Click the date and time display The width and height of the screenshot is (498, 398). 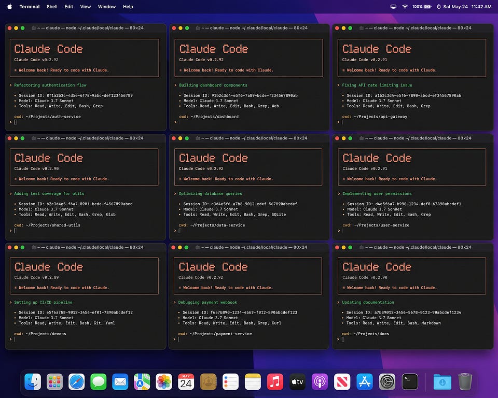467,6
